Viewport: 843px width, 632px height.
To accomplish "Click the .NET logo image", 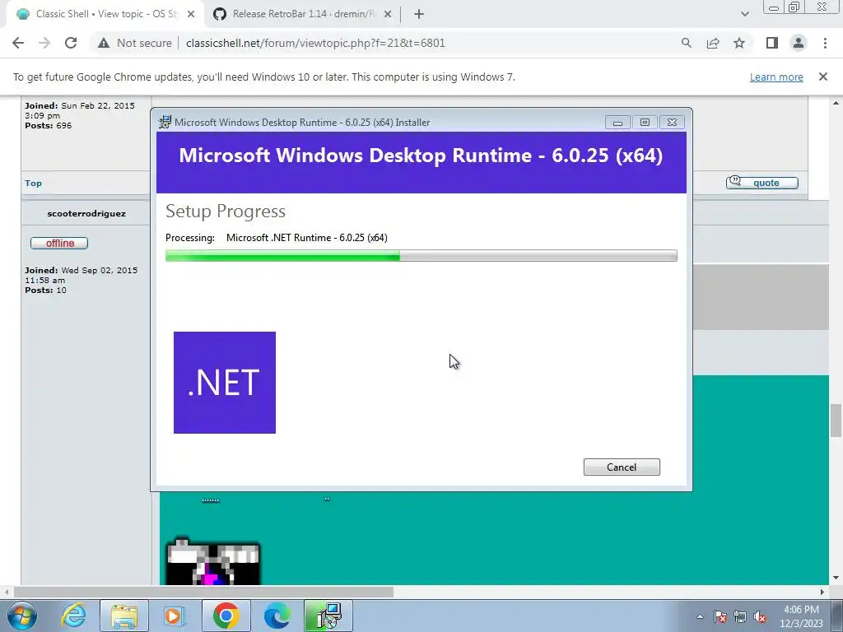I will pos(225,383).
